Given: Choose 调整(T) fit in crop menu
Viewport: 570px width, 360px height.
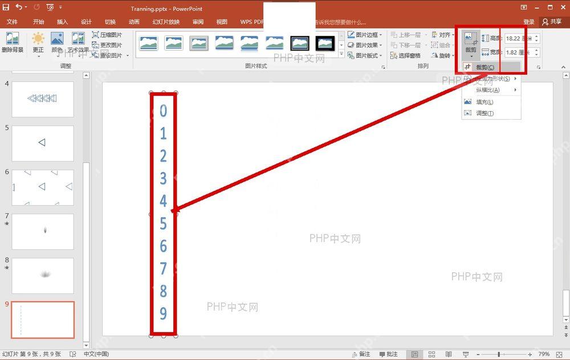Looking at the screenshot, I should (491, 113).
